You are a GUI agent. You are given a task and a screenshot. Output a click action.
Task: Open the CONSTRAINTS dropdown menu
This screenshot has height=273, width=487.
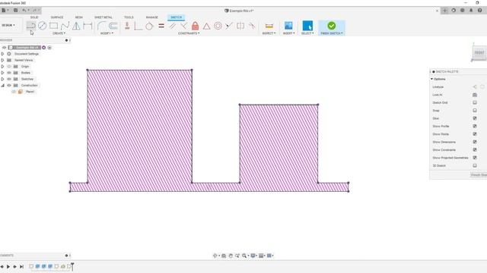pyautogui.click(x=189, y=33)
